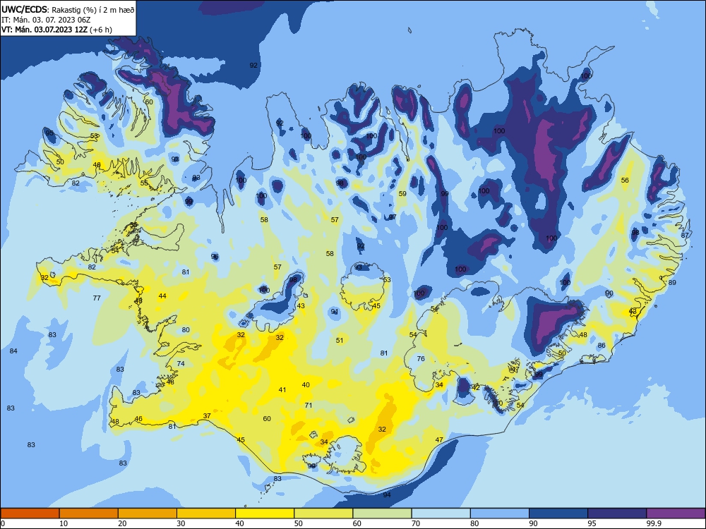706x529 pixels.
Task: Click the '56' value in the northeast
Action: click(x=625, y=180)
